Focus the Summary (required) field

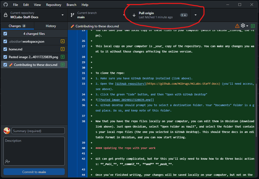pyautogui.click(x=38, y=131)
